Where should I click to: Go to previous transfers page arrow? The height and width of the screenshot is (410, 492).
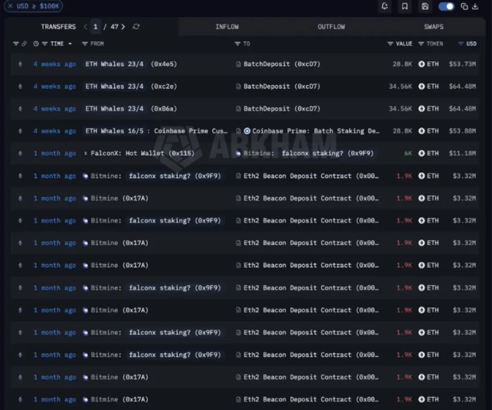point(86,26)
